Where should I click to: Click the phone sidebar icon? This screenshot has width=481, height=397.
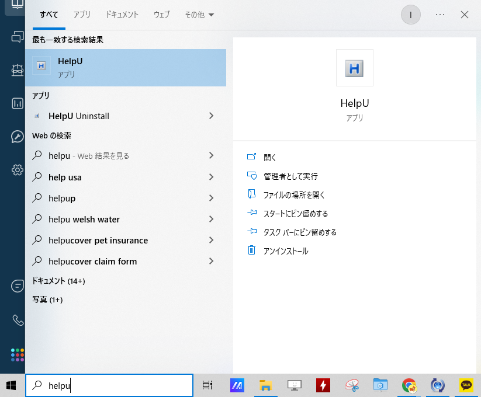pyautogui.click(x=18, y=321)
